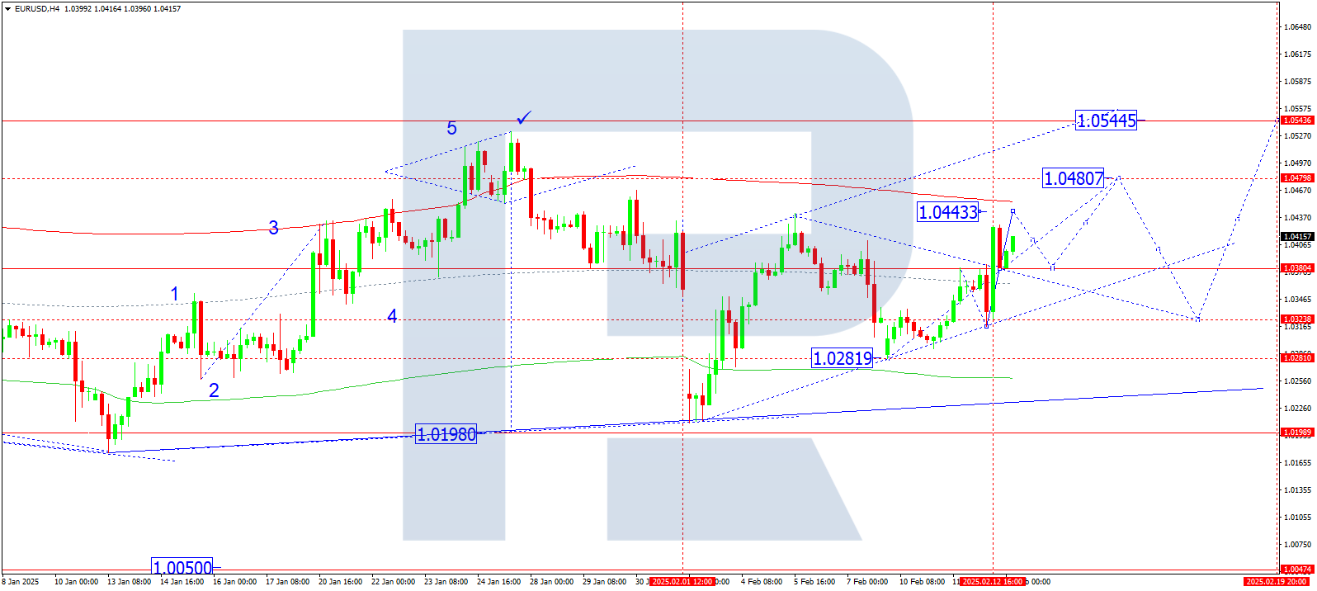Click the red 1.00474 price axis tag
This screenshot has height=591, width=1317.
1297,570
